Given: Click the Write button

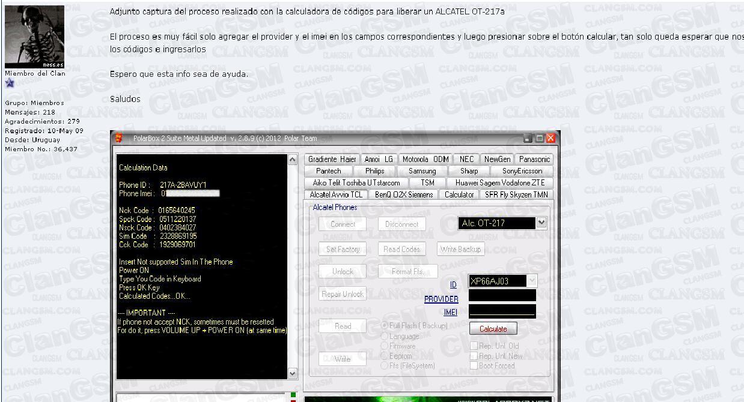Looking at the screenshot, I should pyautogui.click(x=343, y=359).
